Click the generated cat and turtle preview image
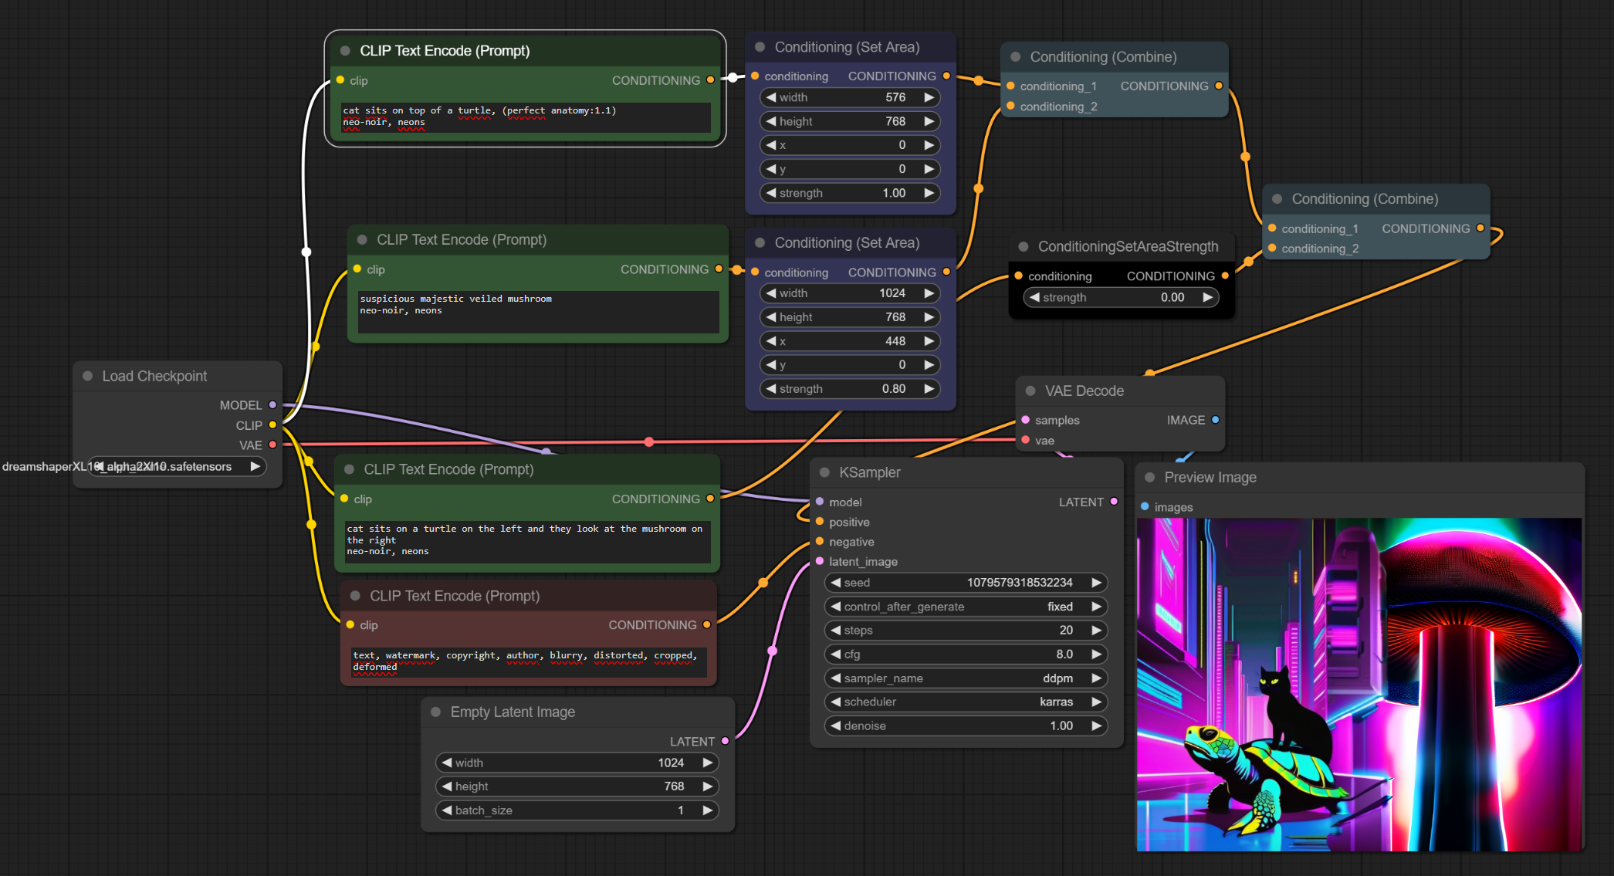The height and width of the screenshot is (876, 1614). 1359,684
